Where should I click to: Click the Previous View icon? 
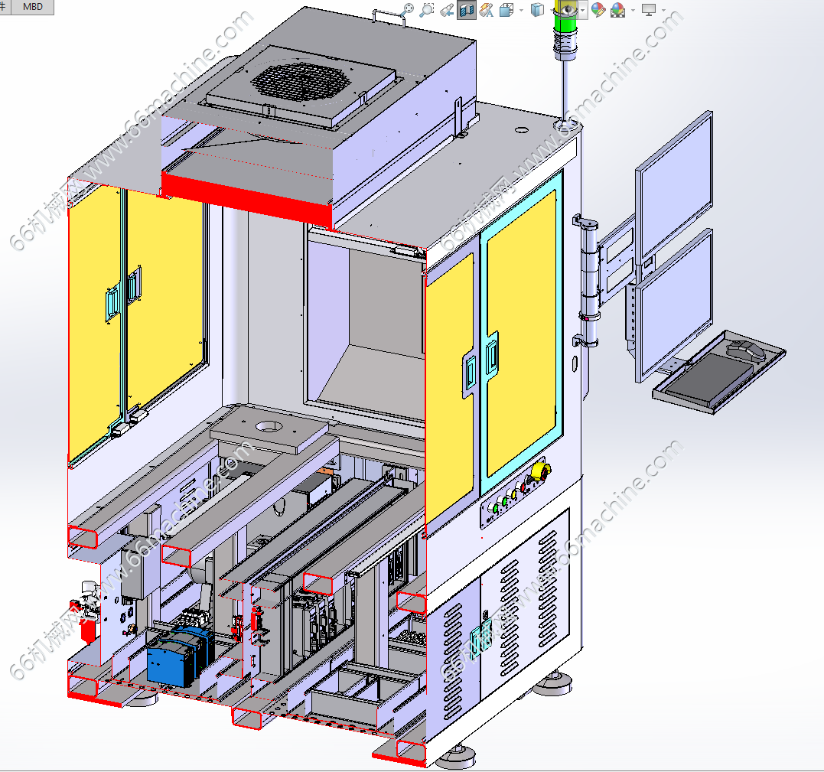tap(447, 9)
